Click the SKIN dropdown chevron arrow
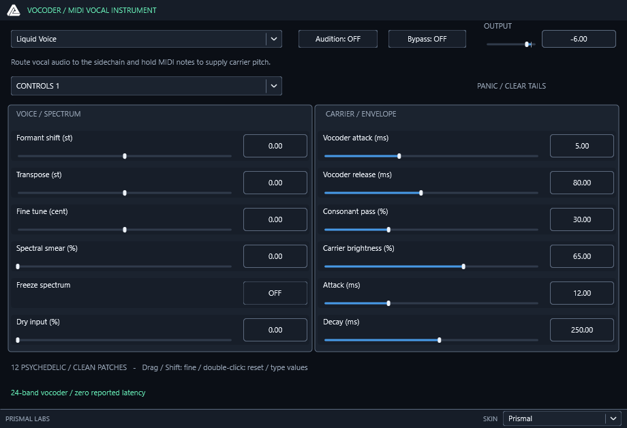This screenshot has height=428, width=627. [613, 419]
